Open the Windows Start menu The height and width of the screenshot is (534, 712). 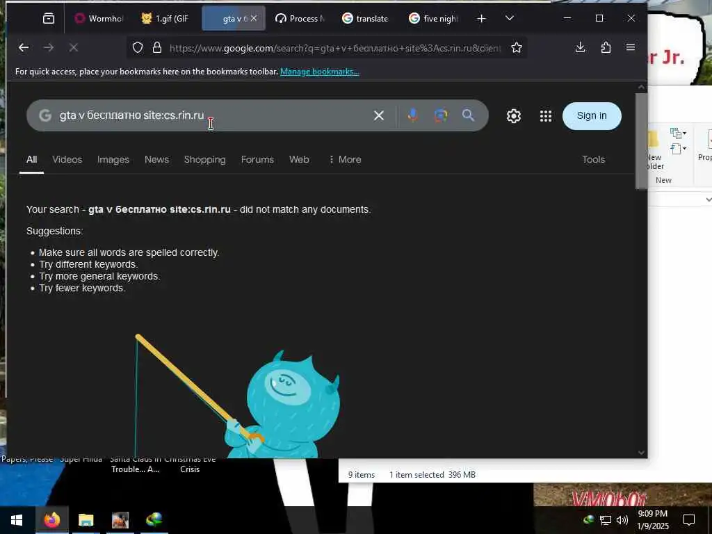(x=17, y=520)
